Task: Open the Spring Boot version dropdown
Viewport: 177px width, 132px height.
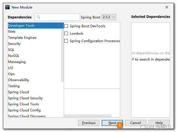Action: (x=109, y=17)
